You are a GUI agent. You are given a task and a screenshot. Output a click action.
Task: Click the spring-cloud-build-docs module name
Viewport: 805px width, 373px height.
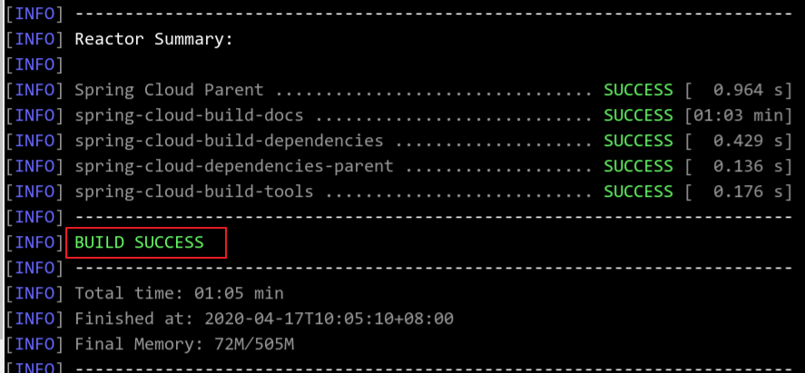tap(189, 116)
